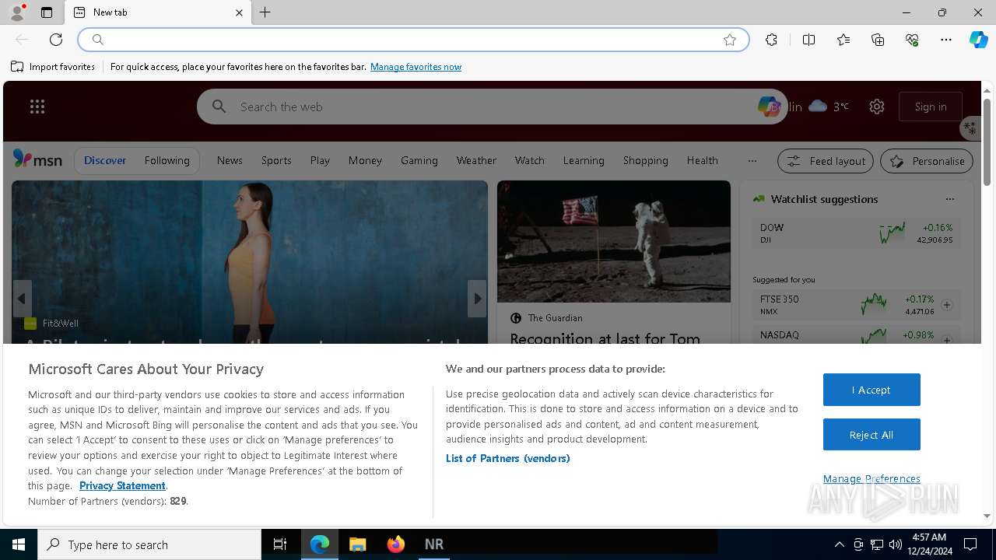996x560 pixels.
Task: Open the Gaming section
Action: pyautogui.click(x=419, y=160)
